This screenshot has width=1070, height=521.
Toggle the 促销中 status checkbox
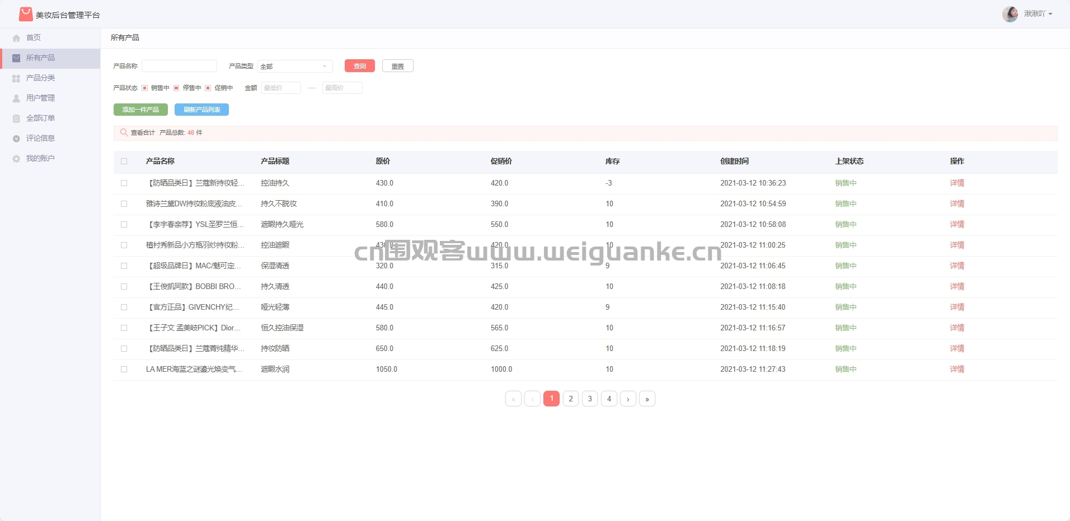point(208,88)
